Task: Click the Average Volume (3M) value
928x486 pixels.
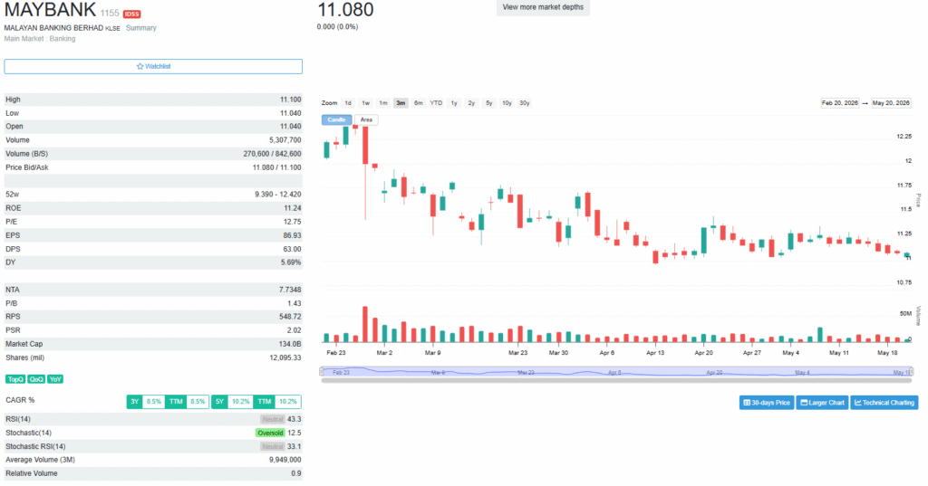Action: [285, 460]
